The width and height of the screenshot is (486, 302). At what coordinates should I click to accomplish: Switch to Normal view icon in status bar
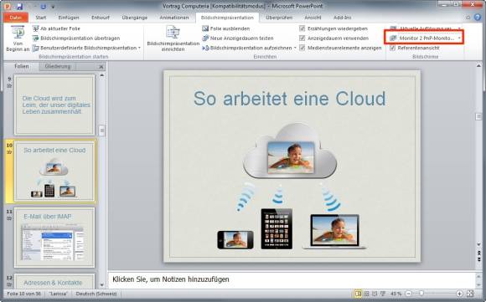click(x=358, y=294)
